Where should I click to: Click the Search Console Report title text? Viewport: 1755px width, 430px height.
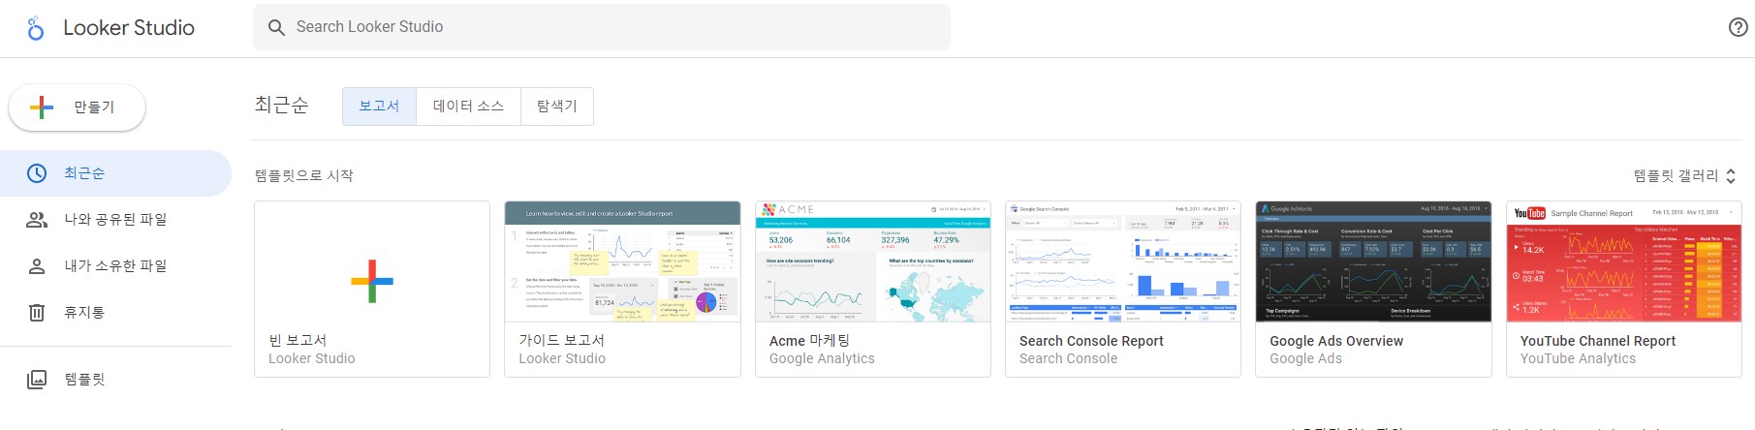1091,341
